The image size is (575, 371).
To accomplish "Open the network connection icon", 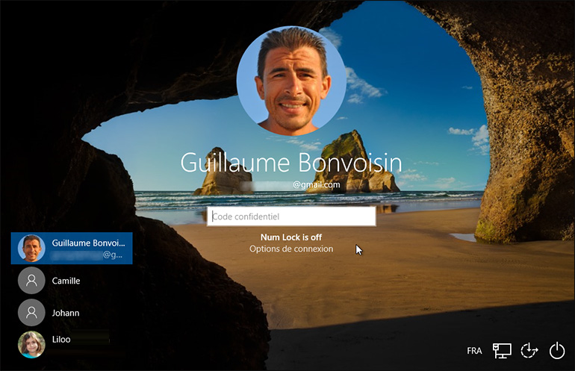I will pyautogui.click(x=502, y=350).
